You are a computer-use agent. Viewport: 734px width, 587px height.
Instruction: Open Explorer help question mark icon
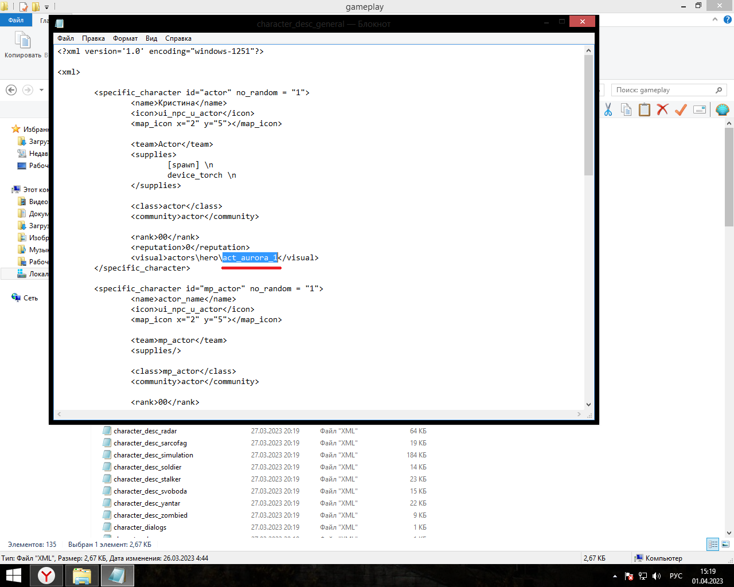point(728,19)
